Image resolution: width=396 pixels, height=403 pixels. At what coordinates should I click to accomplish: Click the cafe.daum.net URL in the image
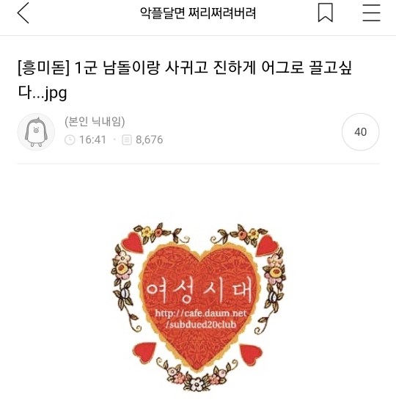201,313
